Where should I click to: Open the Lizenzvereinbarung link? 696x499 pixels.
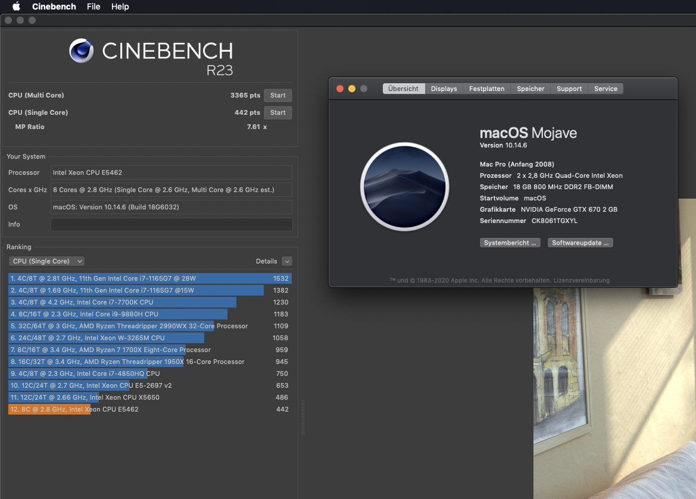point(582,280)
